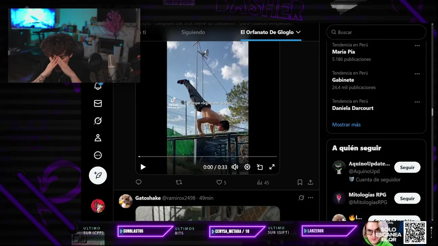Click the QR code in stream overlay
The width and height of the screenshot is (438, 246).
[x=415, y=232]
